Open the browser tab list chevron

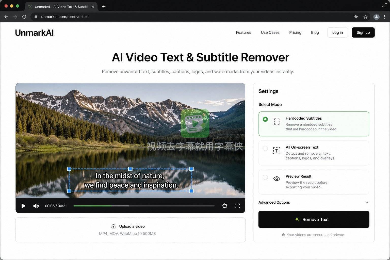(383, 7)
